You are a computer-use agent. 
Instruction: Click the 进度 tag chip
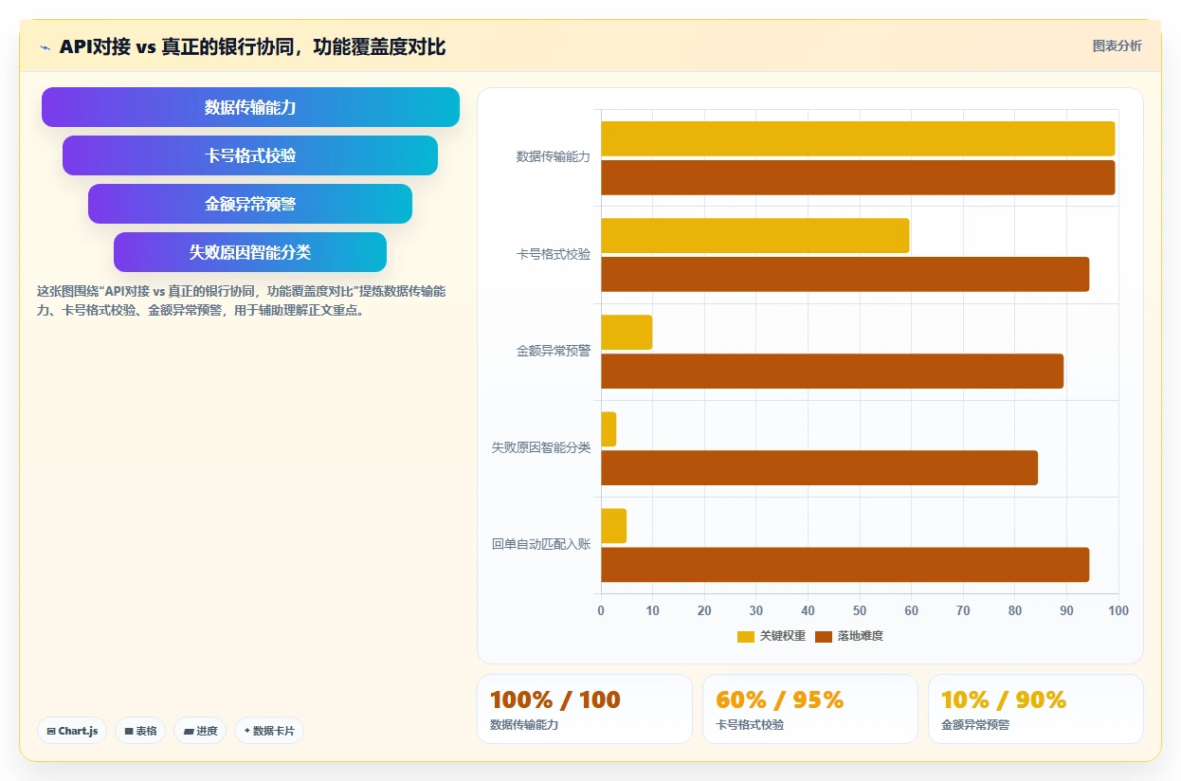(200, 731)
